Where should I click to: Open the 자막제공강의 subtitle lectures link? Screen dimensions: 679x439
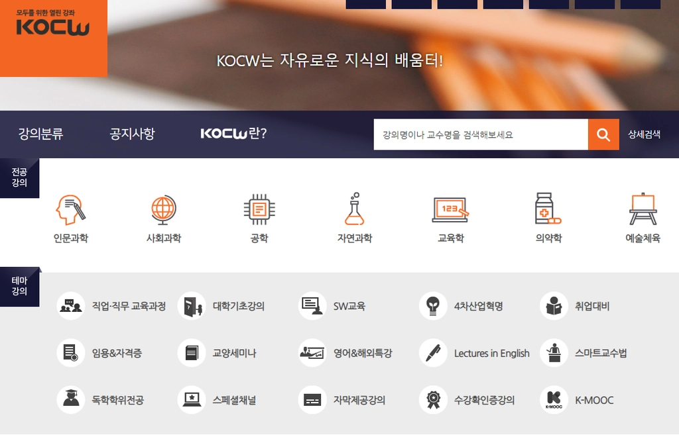pos(359,400)
